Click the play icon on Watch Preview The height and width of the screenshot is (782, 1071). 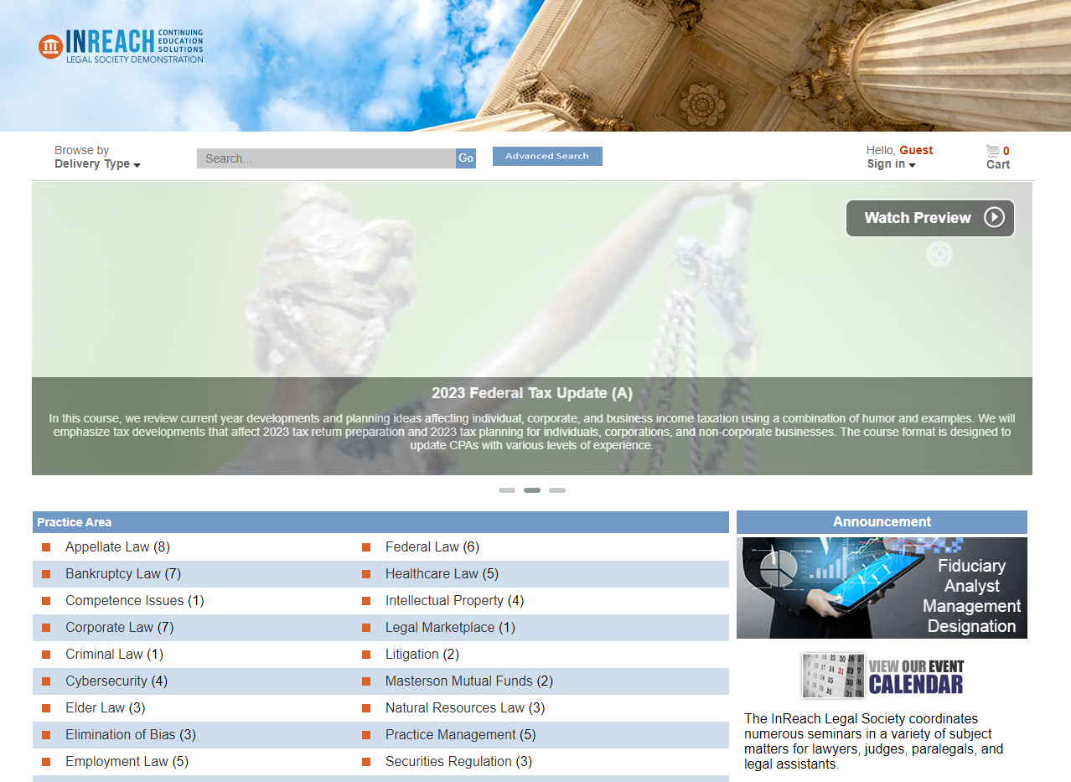994,218
